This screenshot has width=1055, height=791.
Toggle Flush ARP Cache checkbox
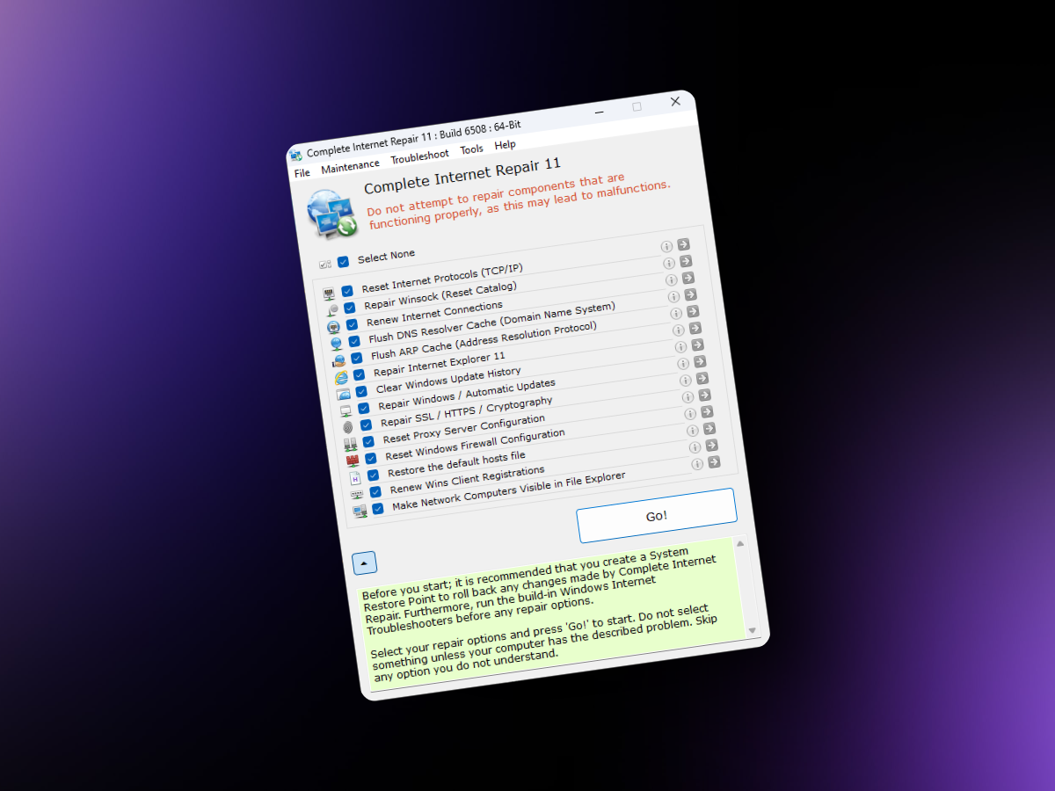[357, 358]
